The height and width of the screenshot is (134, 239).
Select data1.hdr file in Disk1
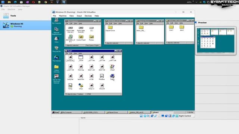coord(102,68)
